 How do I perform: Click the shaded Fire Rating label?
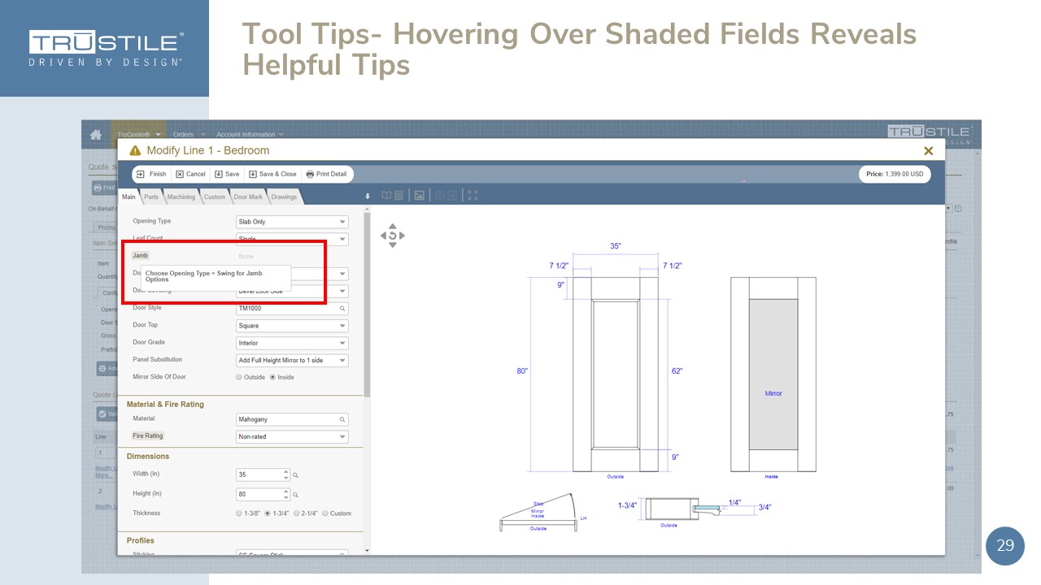tap(148, 436)
